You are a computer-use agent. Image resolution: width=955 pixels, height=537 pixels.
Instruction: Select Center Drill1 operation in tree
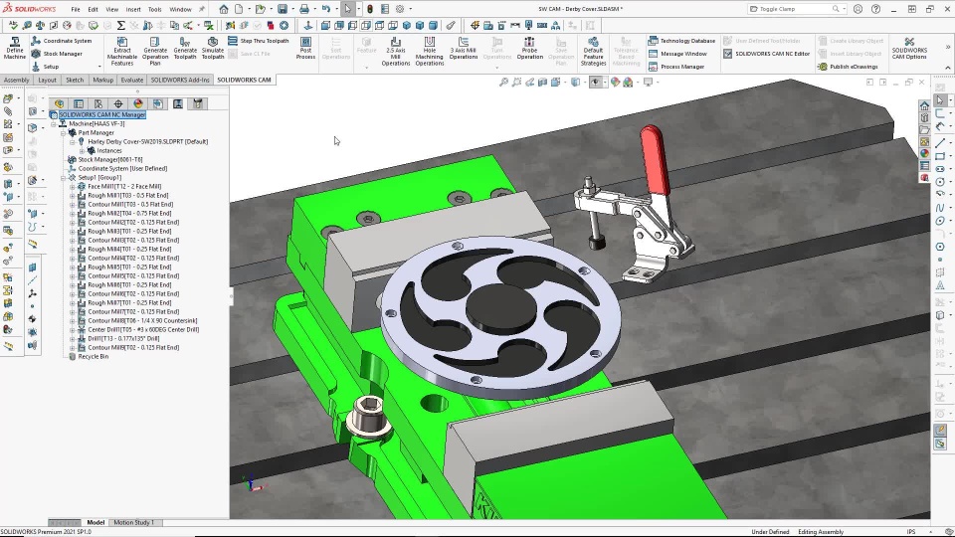[x=143, y=329]
